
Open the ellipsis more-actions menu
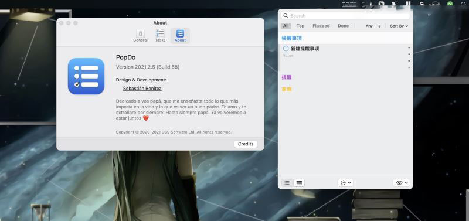(x=345, y=183)
